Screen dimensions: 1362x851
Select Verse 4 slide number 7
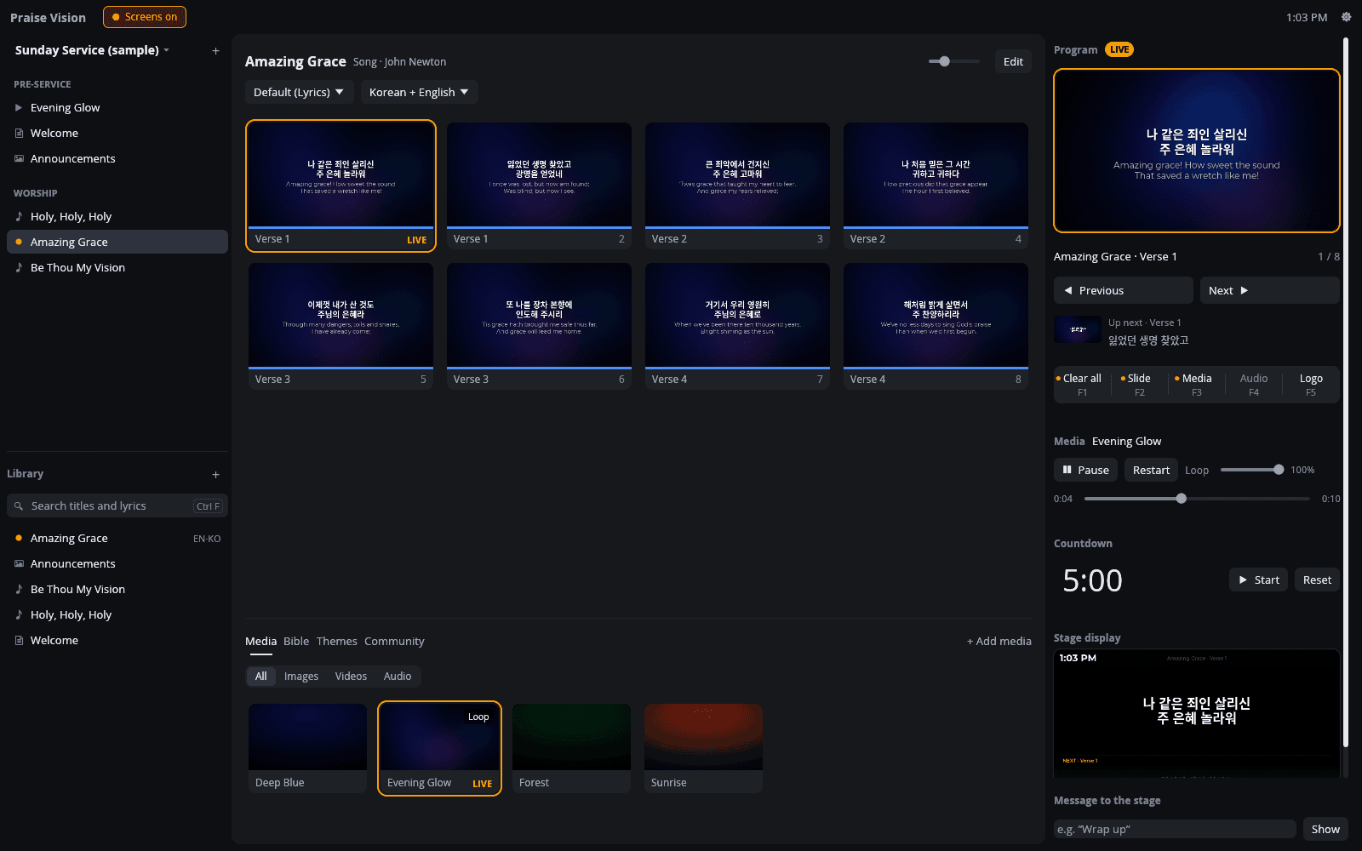click(737, 326)
